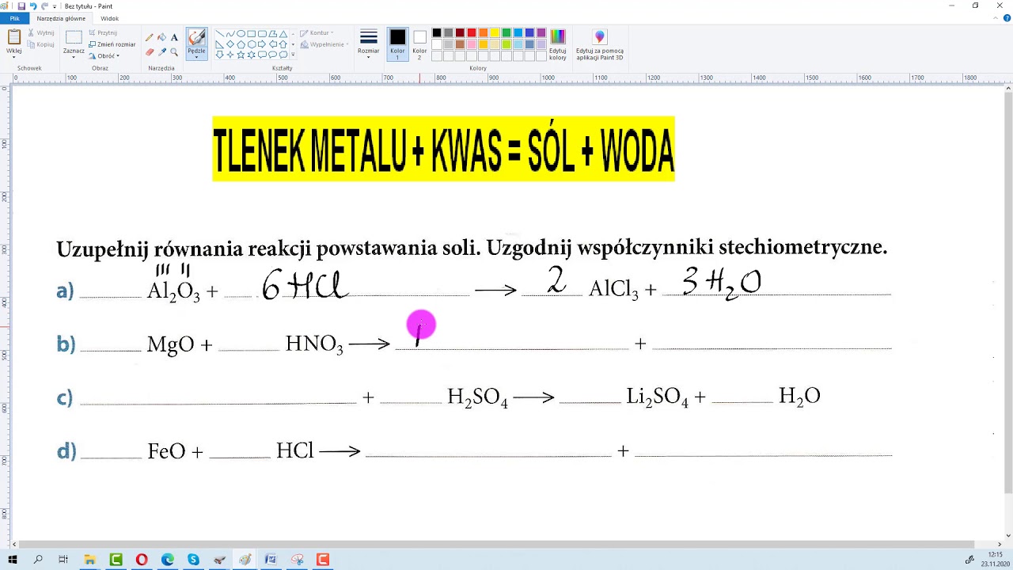This screenshot has width=1013, height=570.
Task: Select the Color picker eyedropper tool
Action: tap(162, 52)
